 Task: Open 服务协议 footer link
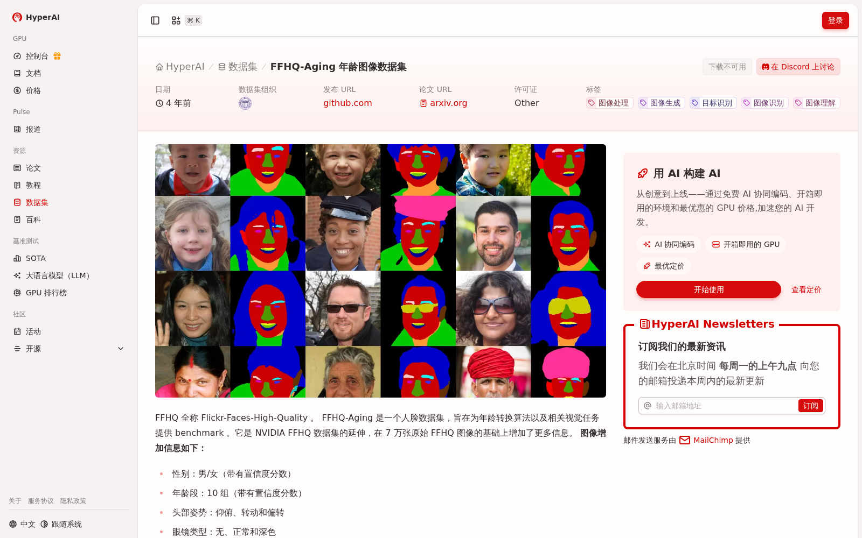click(41, 501)
